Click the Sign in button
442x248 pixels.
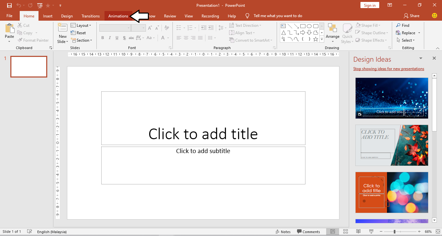pos(370,5)
